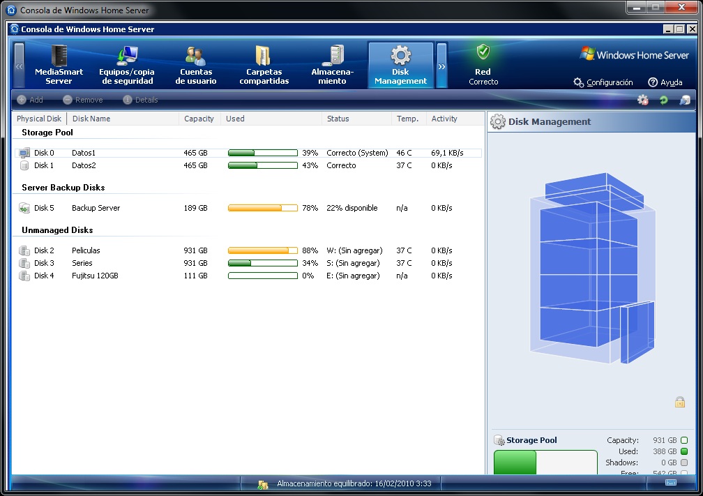
Task: Click the green Used legend swatch
Action: click(x=684, y=451)
